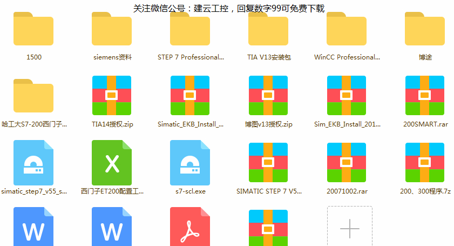The height and width of the screenshot is (246, 454).
Task: Select the TIA14授权.zip archive icon
Action: 112,96
